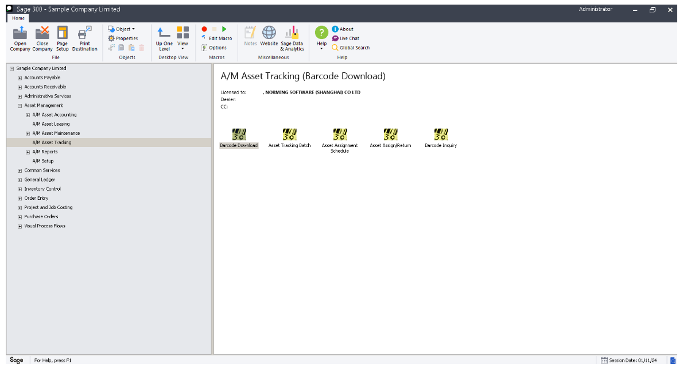Click About

343,29
